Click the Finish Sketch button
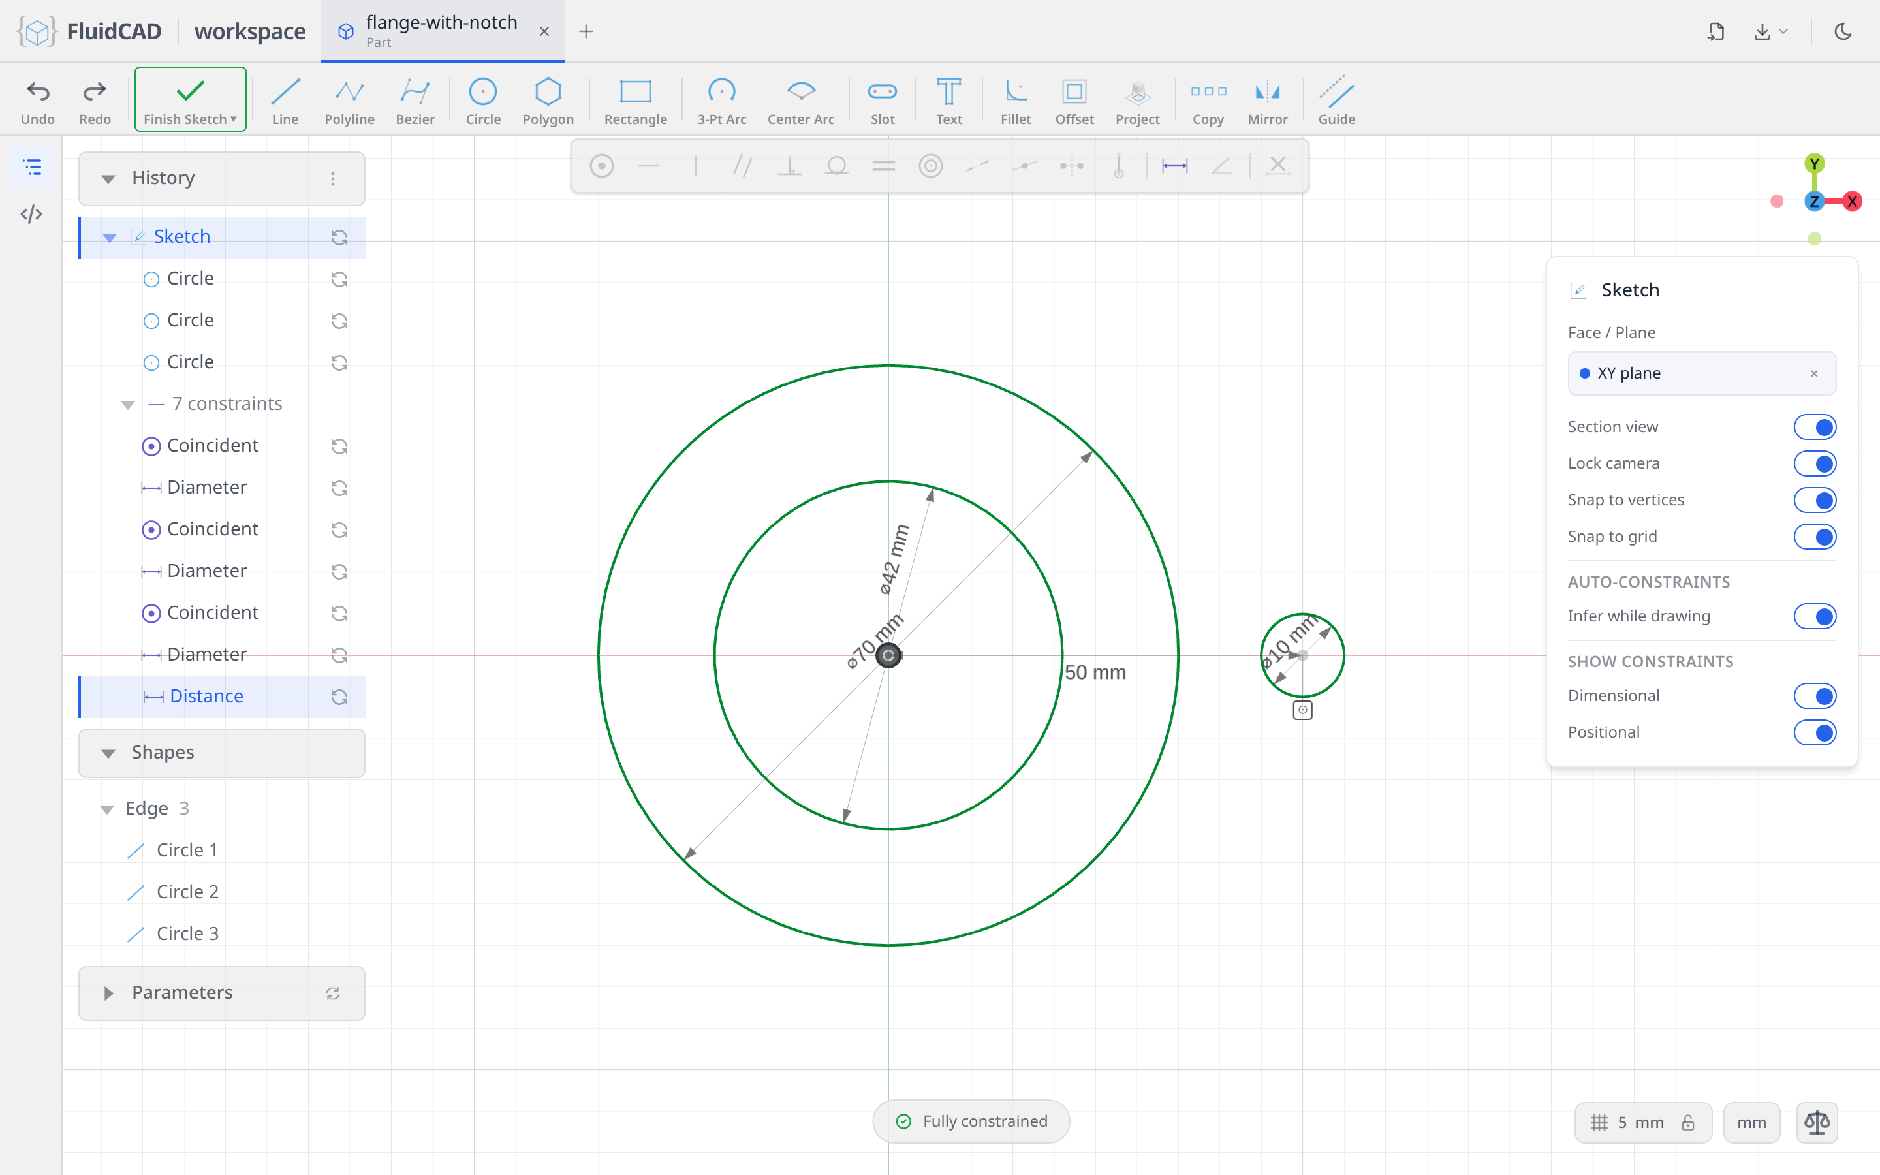Viewport: 1880px width, 1175px height. 191,99
